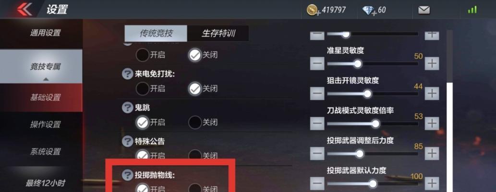Open the mail envelope icon

[424, 10]
